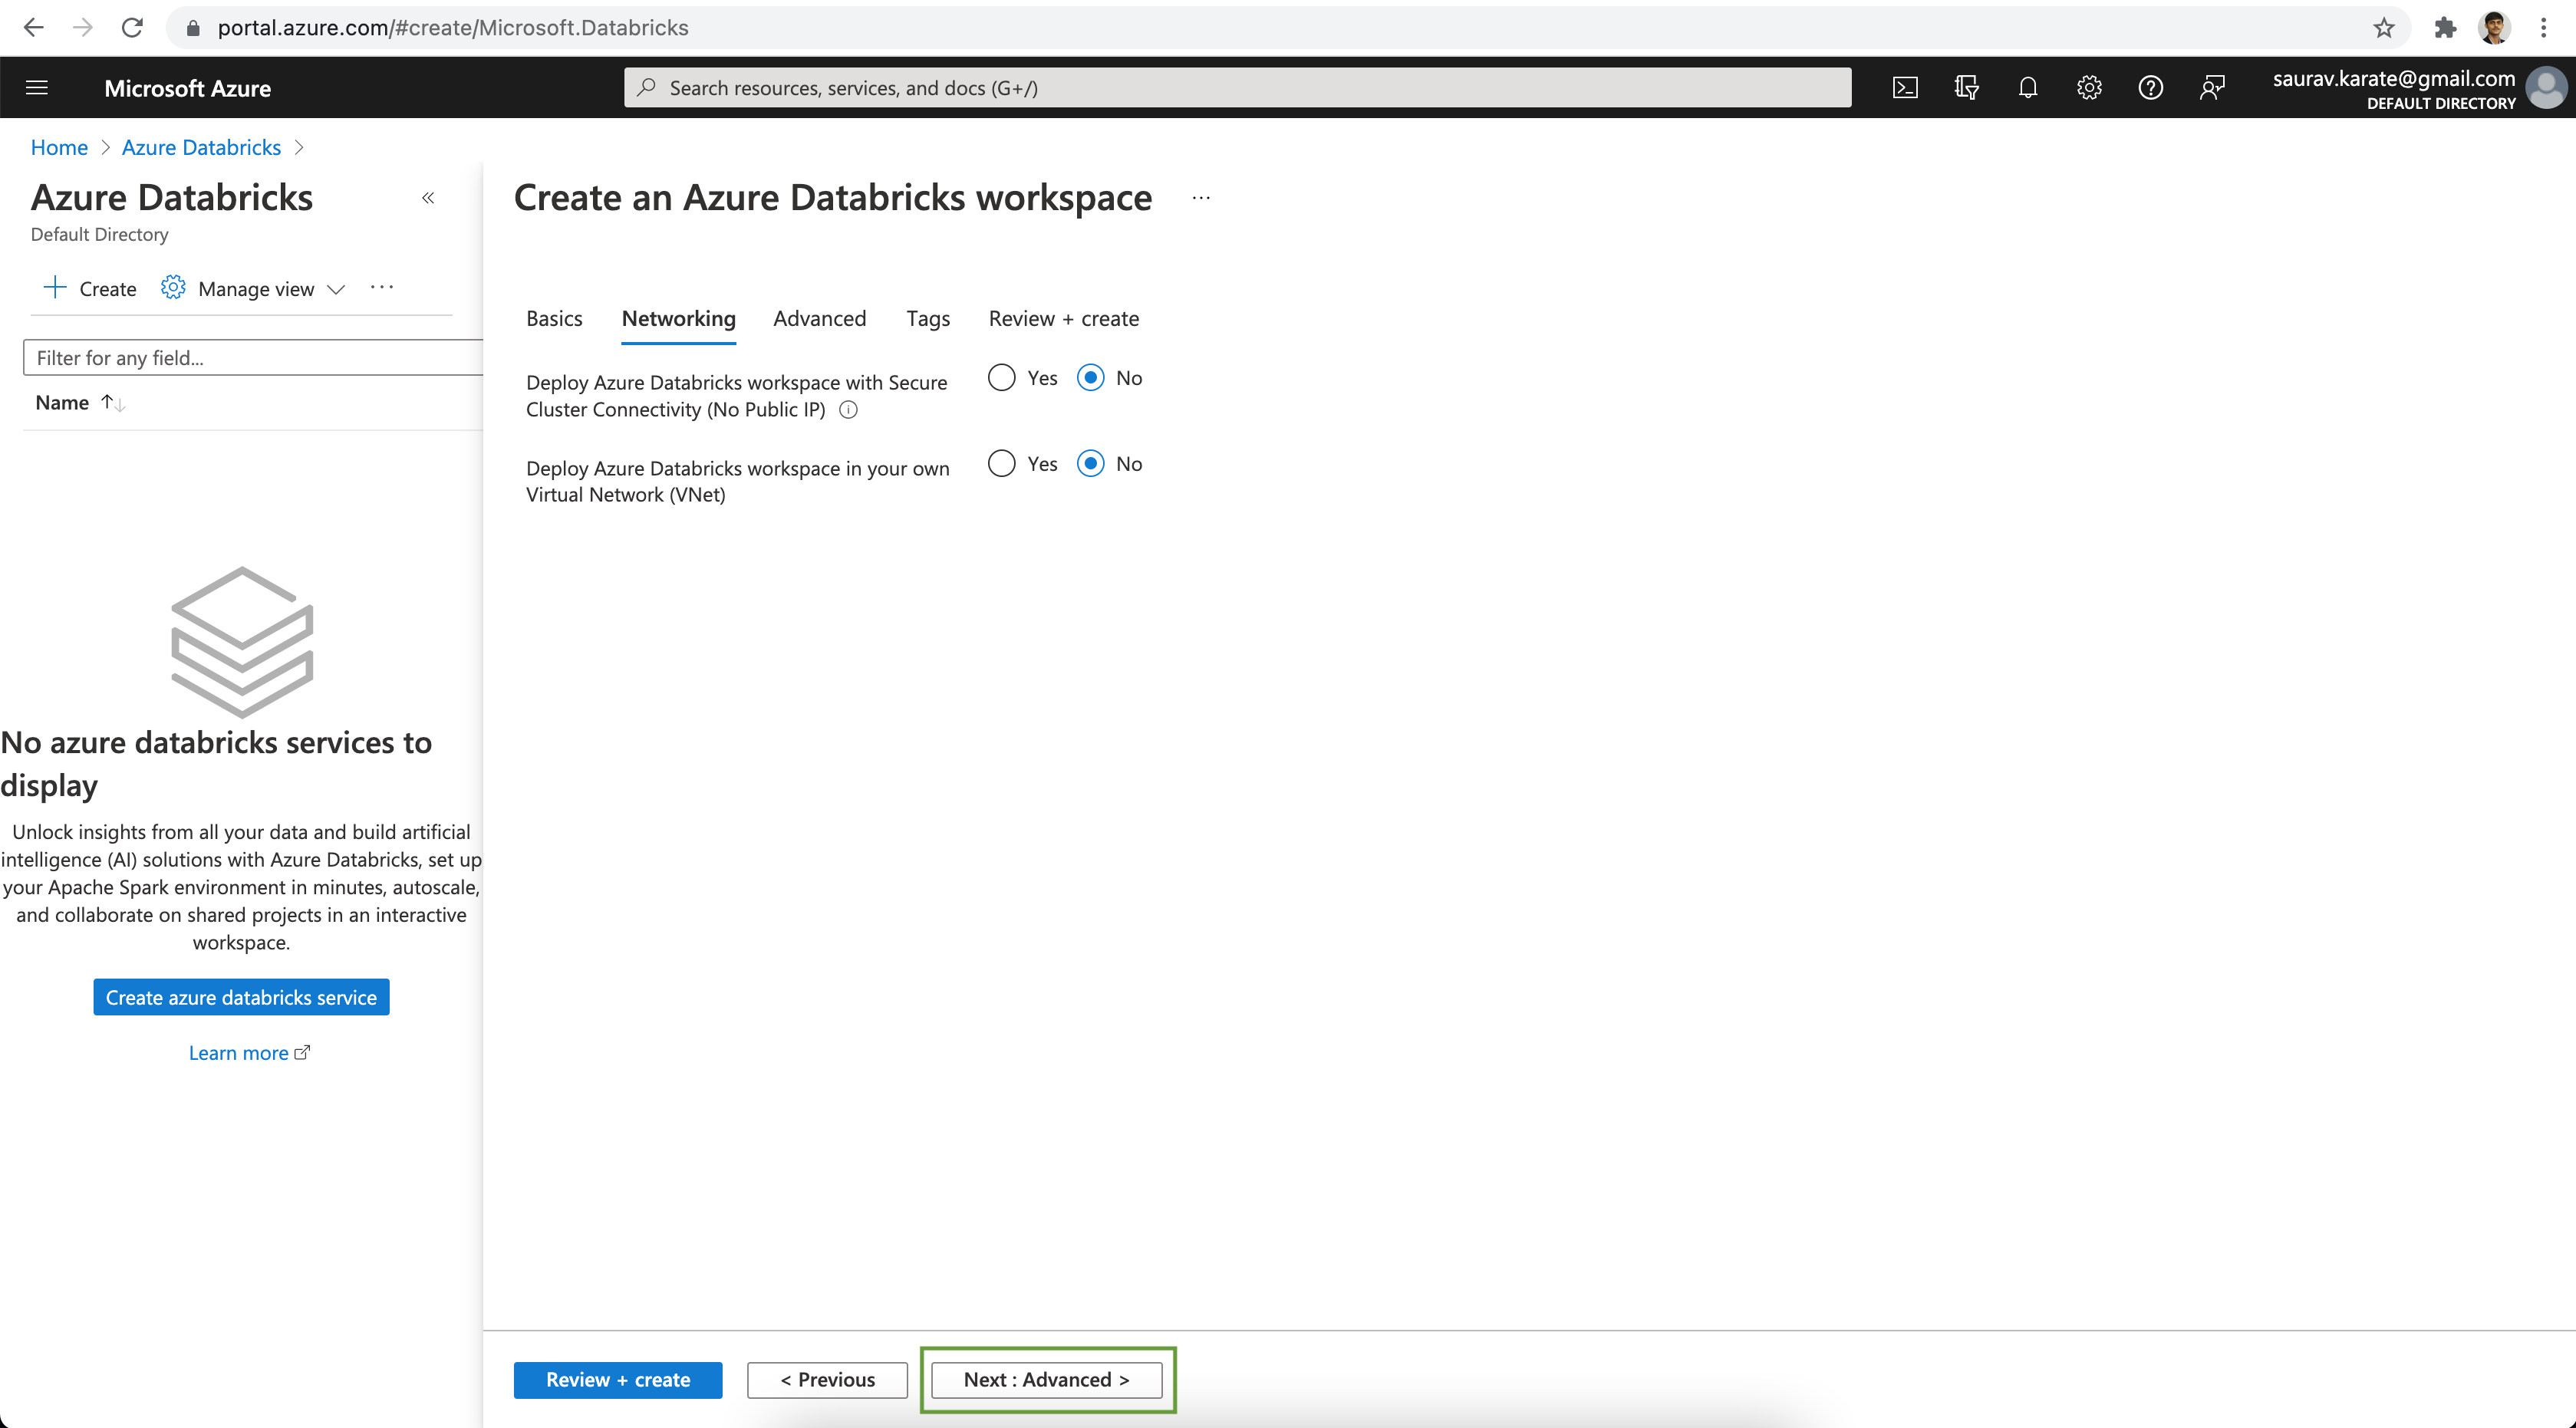Viewport: 2576px width, 1428px height.
Task: Focus the Search resources, services, and docs box
Action: coord(1237,88)
